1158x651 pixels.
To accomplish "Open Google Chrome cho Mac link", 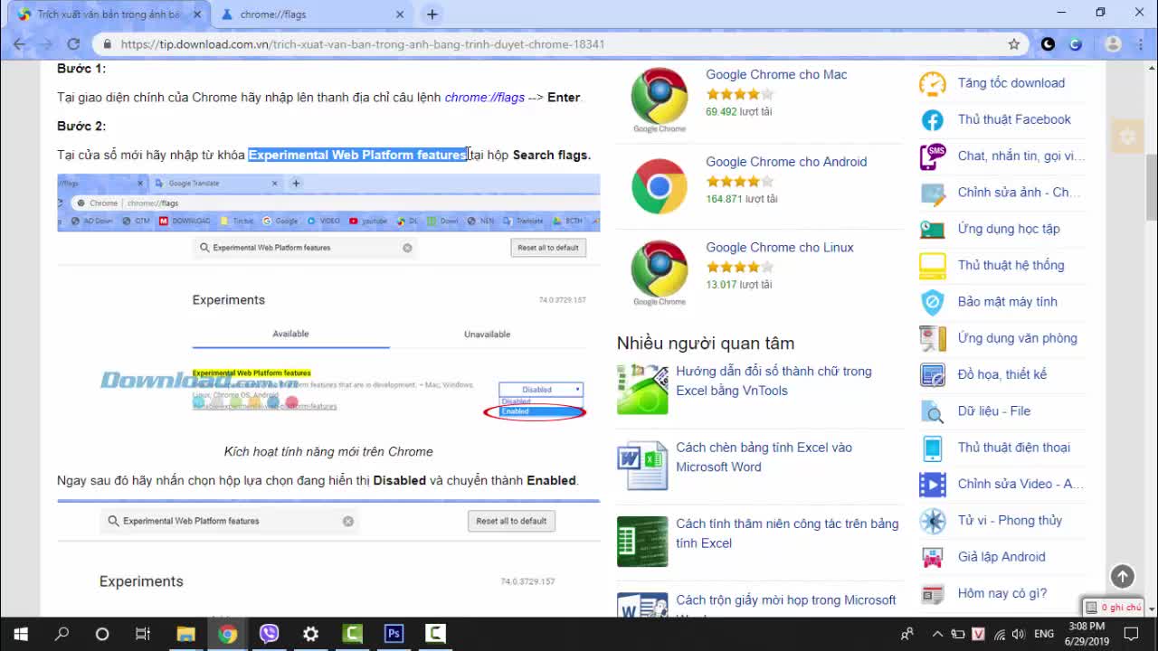I will click(x=776, y=74).
